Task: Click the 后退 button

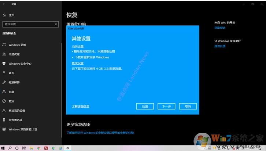Action: point(145,106)
